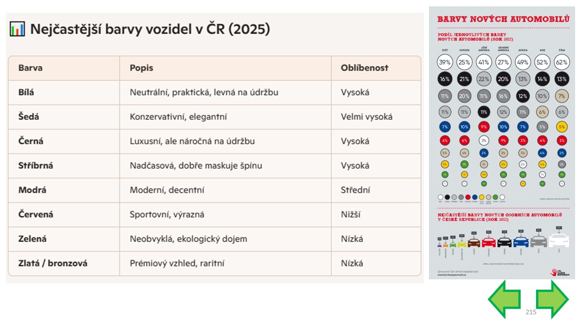Click the 39% circle under Svět
Screen dimensions: 581x327
(445, 62)
